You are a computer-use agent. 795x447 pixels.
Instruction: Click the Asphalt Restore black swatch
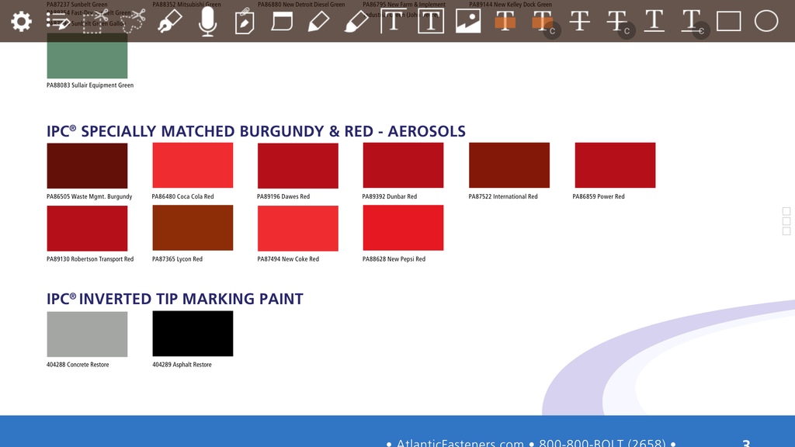click(x=193, y=334)
